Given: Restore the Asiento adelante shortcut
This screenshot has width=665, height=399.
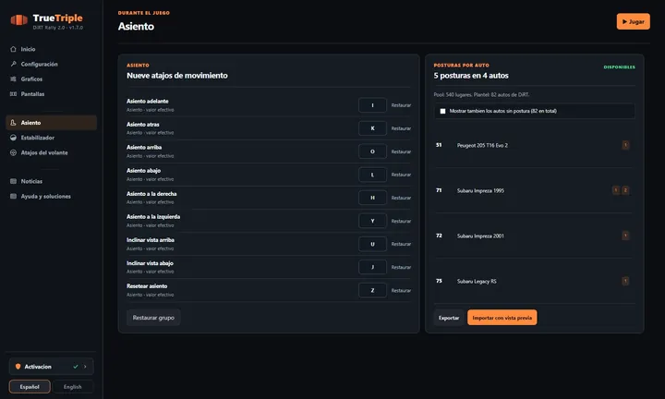Looking at the screenshot, I should 401,105.
